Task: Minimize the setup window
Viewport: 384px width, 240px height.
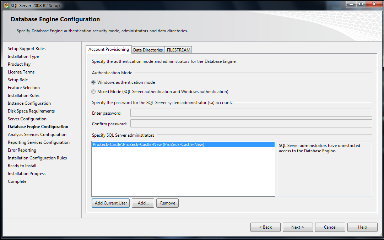Action: point(351,4)
